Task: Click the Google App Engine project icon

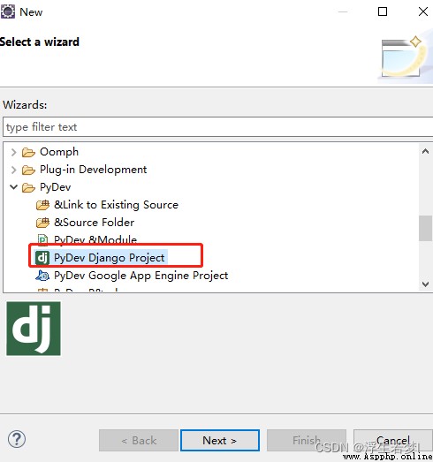Action: point(42,276)
